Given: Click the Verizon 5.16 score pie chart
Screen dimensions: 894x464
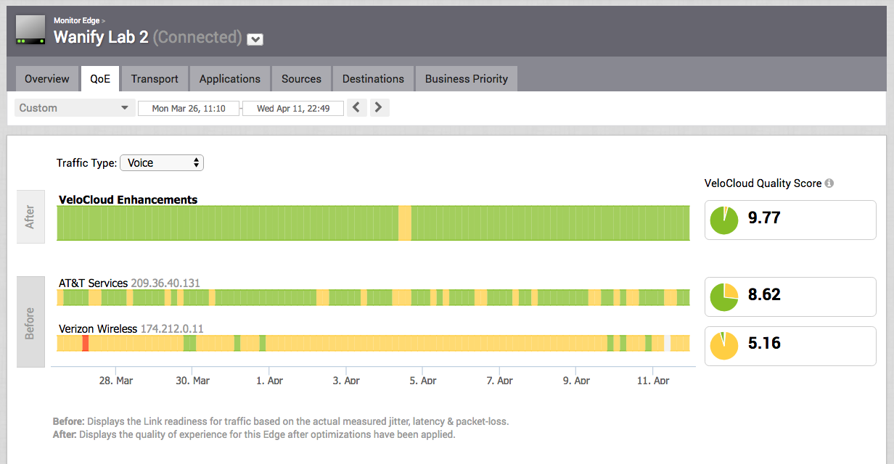Looking at the screenshot, I should click(x=723, y=346).
